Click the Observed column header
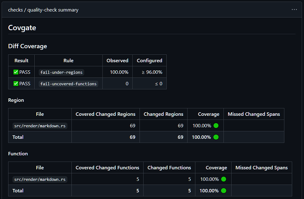This screenshot has width=304, height=199. [x=117, y=61]
